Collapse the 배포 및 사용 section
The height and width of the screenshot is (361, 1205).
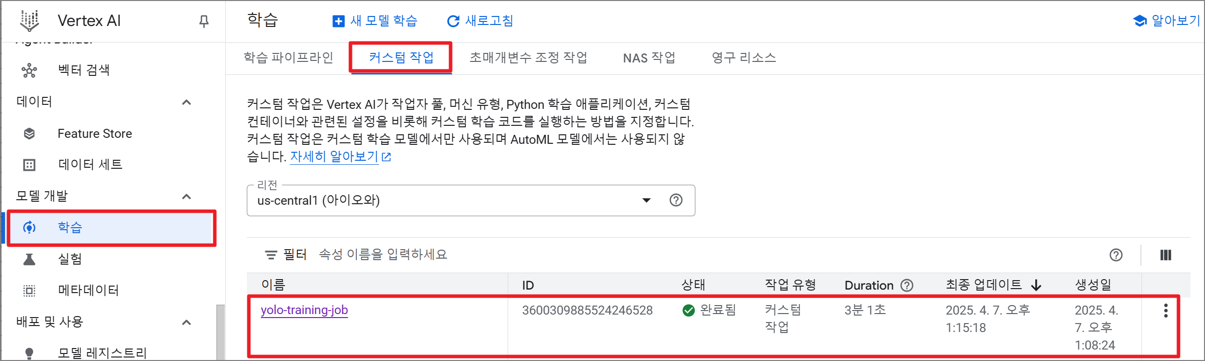point(186,322)
